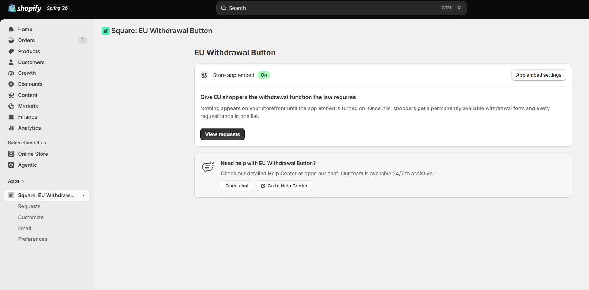Image resolution: width=589 pixels, height=290 pixels.
Task: Open the Growth page
Action: [x=47, y=73]
